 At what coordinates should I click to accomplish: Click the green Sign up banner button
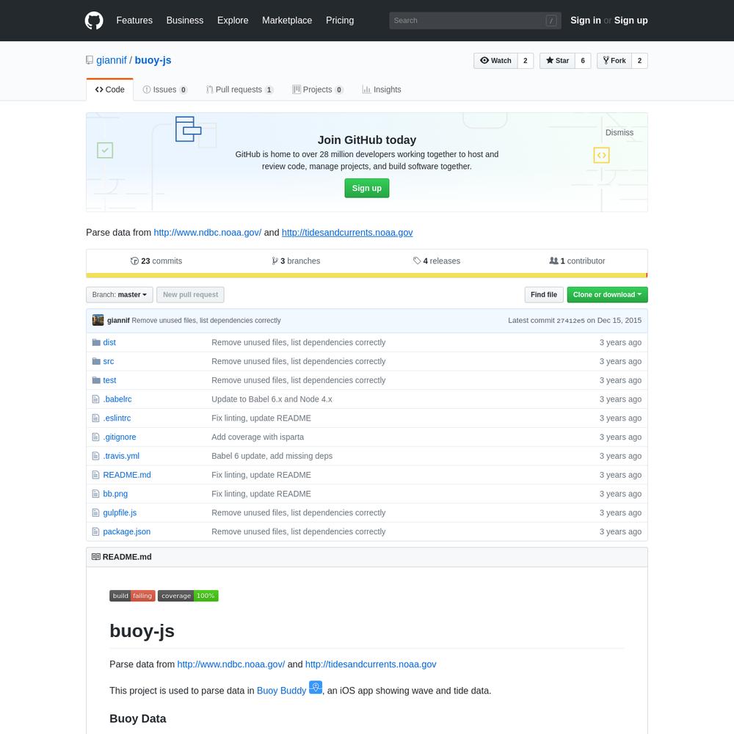click(x=367, y=188)
